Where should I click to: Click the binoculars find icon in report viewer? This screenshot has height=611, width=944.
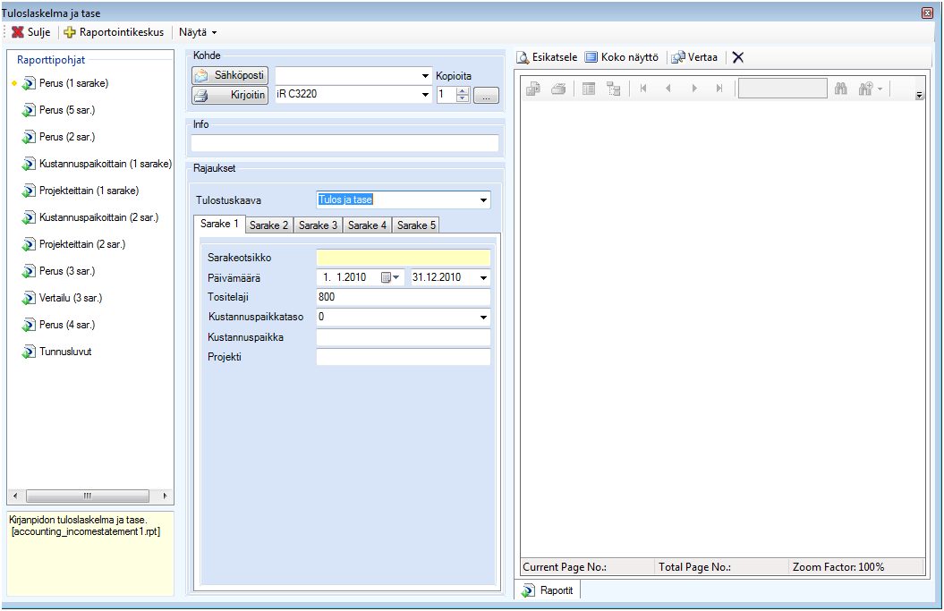(x=840, y=89)
